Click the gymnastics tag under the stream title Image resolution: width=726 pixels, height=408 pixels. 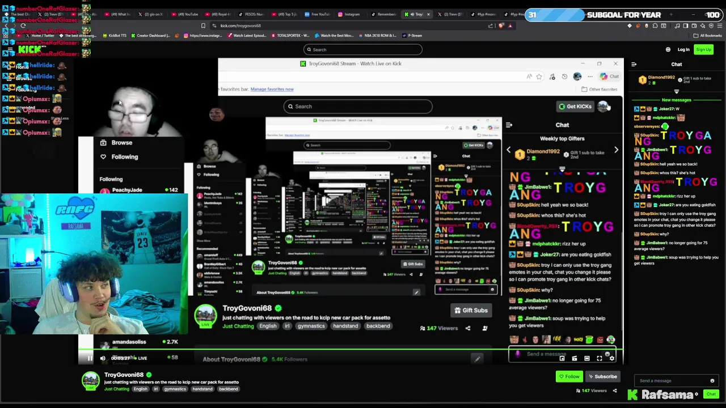pyautogui.click(x=311, y=326)
